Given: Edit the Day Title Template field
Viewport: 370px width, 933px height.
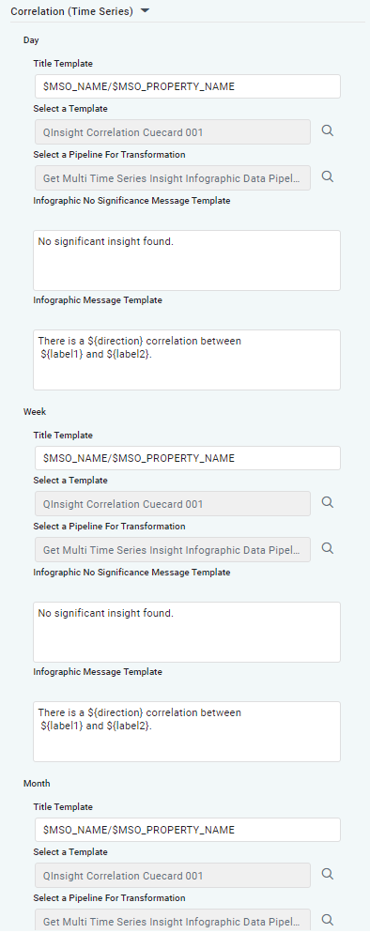Looking at the screenshot, I should tap(187, 86).
